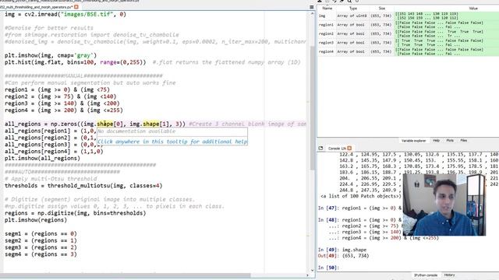Image resolution: width=499 pixels, height=280 pixels.
Task: Open the console browse tabs icon
Action: (320, 149)
